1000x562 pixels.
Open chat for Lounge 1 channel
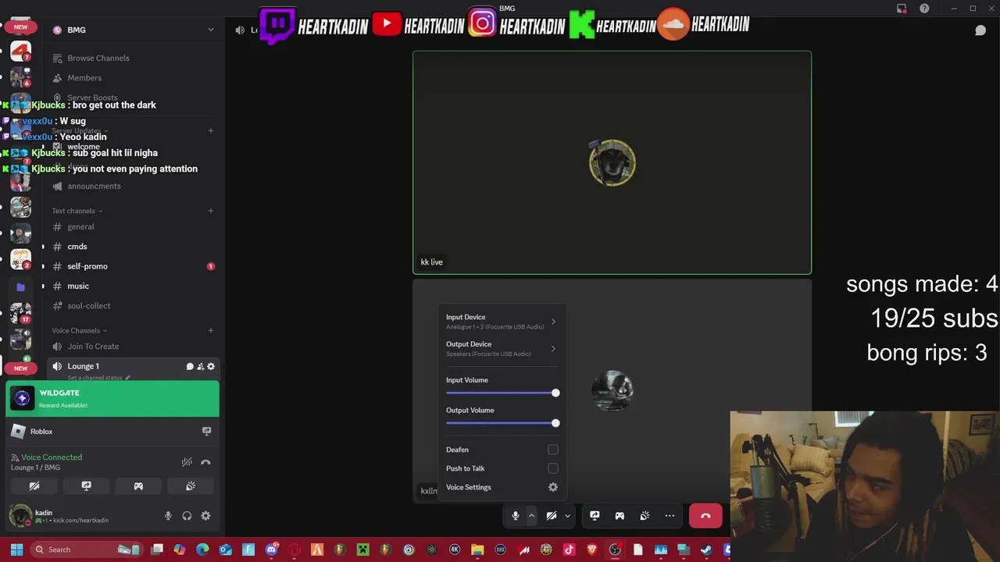click(189, 366)
